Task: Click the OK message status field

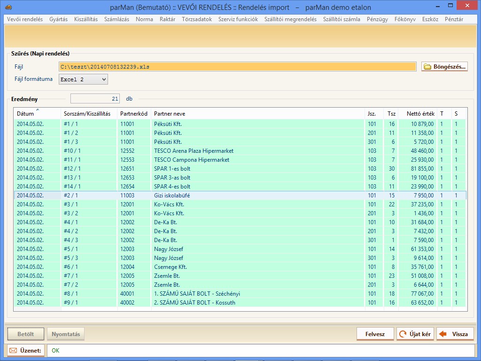Action: (261, 351)
